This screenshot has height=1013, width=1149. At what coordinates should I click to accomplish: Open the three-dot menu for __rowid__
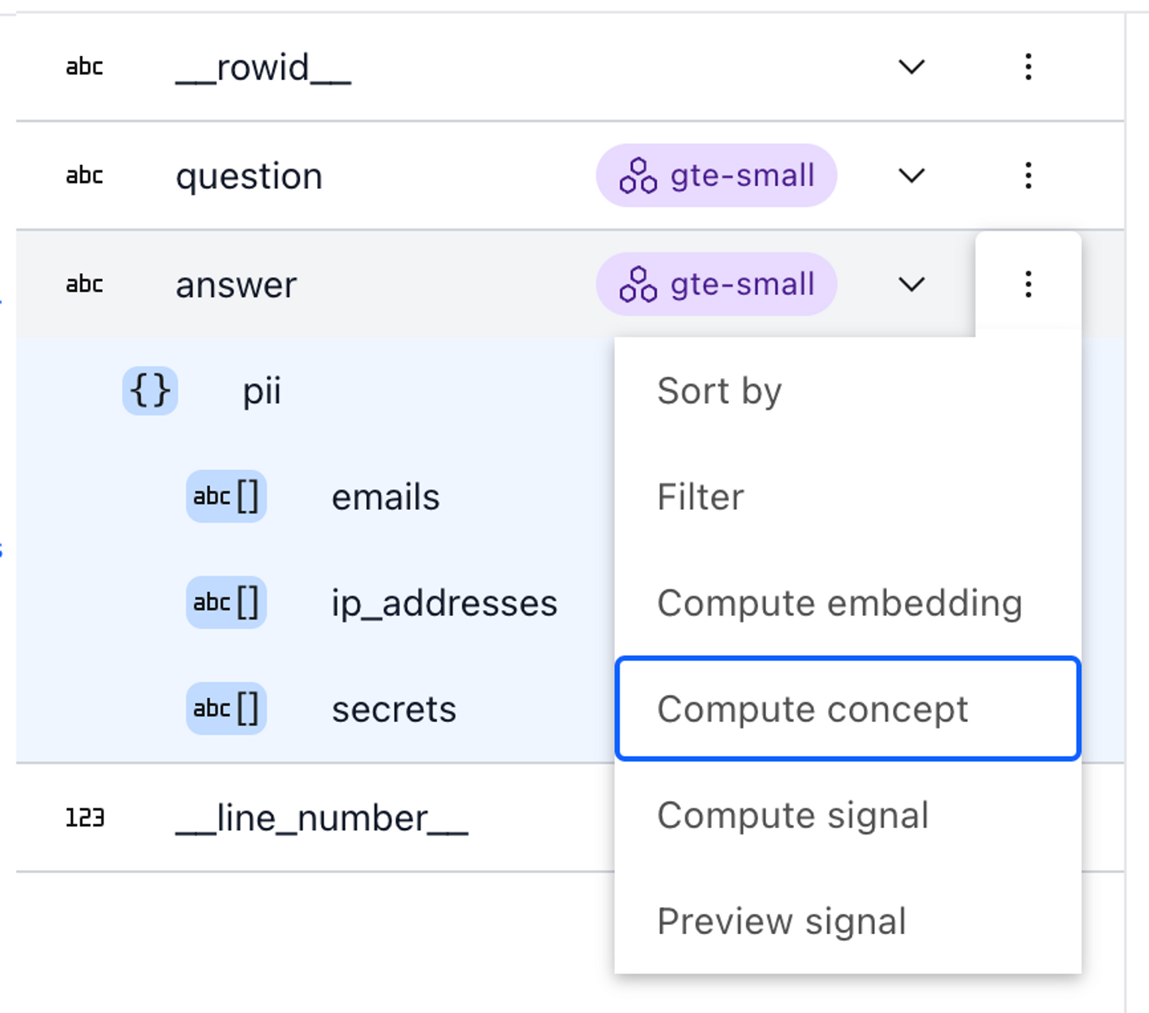(1028, 67)
